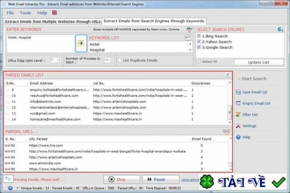Click Parsed Emails List scroll down arrow
The width and height of the screenshot is (290, 193).
tap(230, 122)
